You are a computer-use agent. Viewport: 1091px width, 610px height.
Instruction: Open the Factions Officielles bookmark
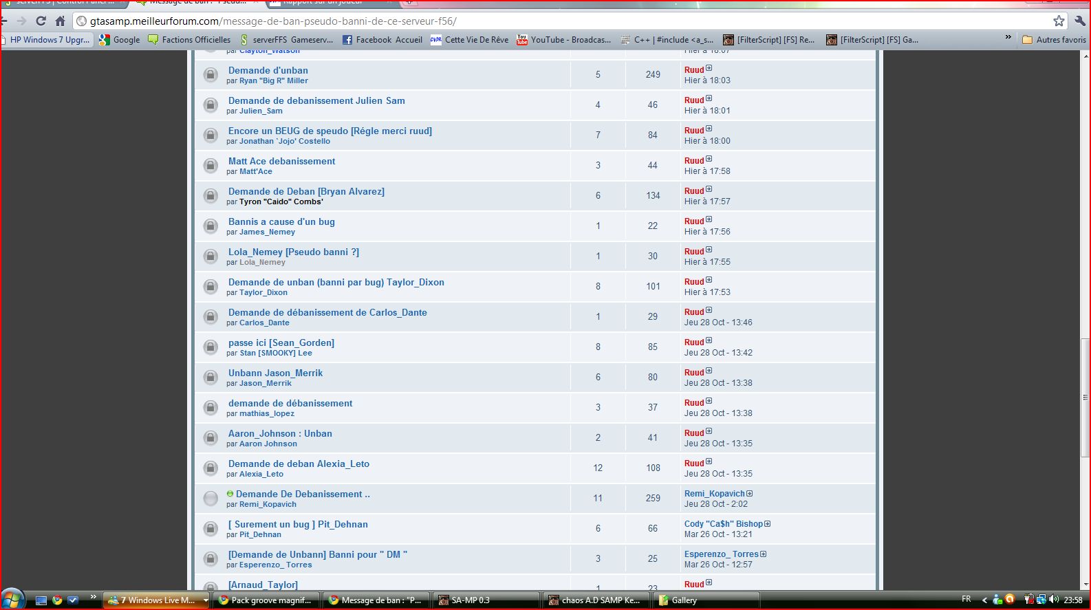[189, 40]
